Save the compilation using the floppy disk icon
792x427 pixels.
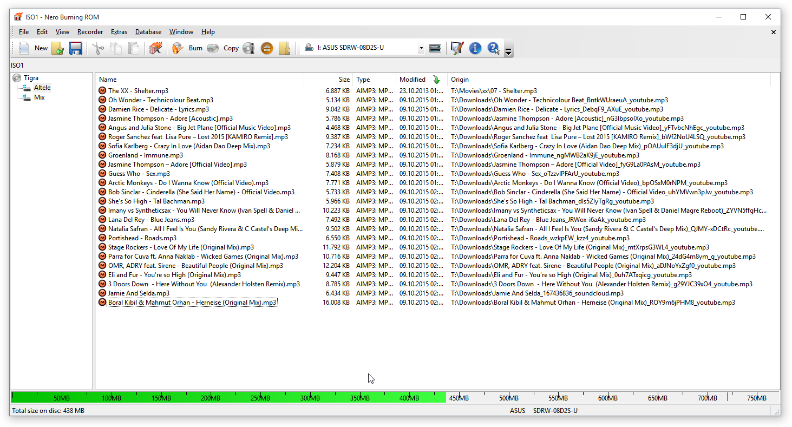76,48
